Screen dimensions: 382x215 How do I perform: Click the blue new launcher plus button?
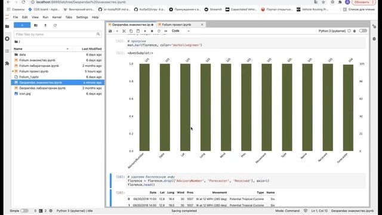(x=22, y=25)
